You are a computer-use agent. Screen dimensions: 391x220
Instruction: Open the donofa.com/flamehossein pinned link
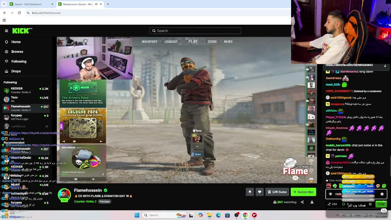[349, 65]
